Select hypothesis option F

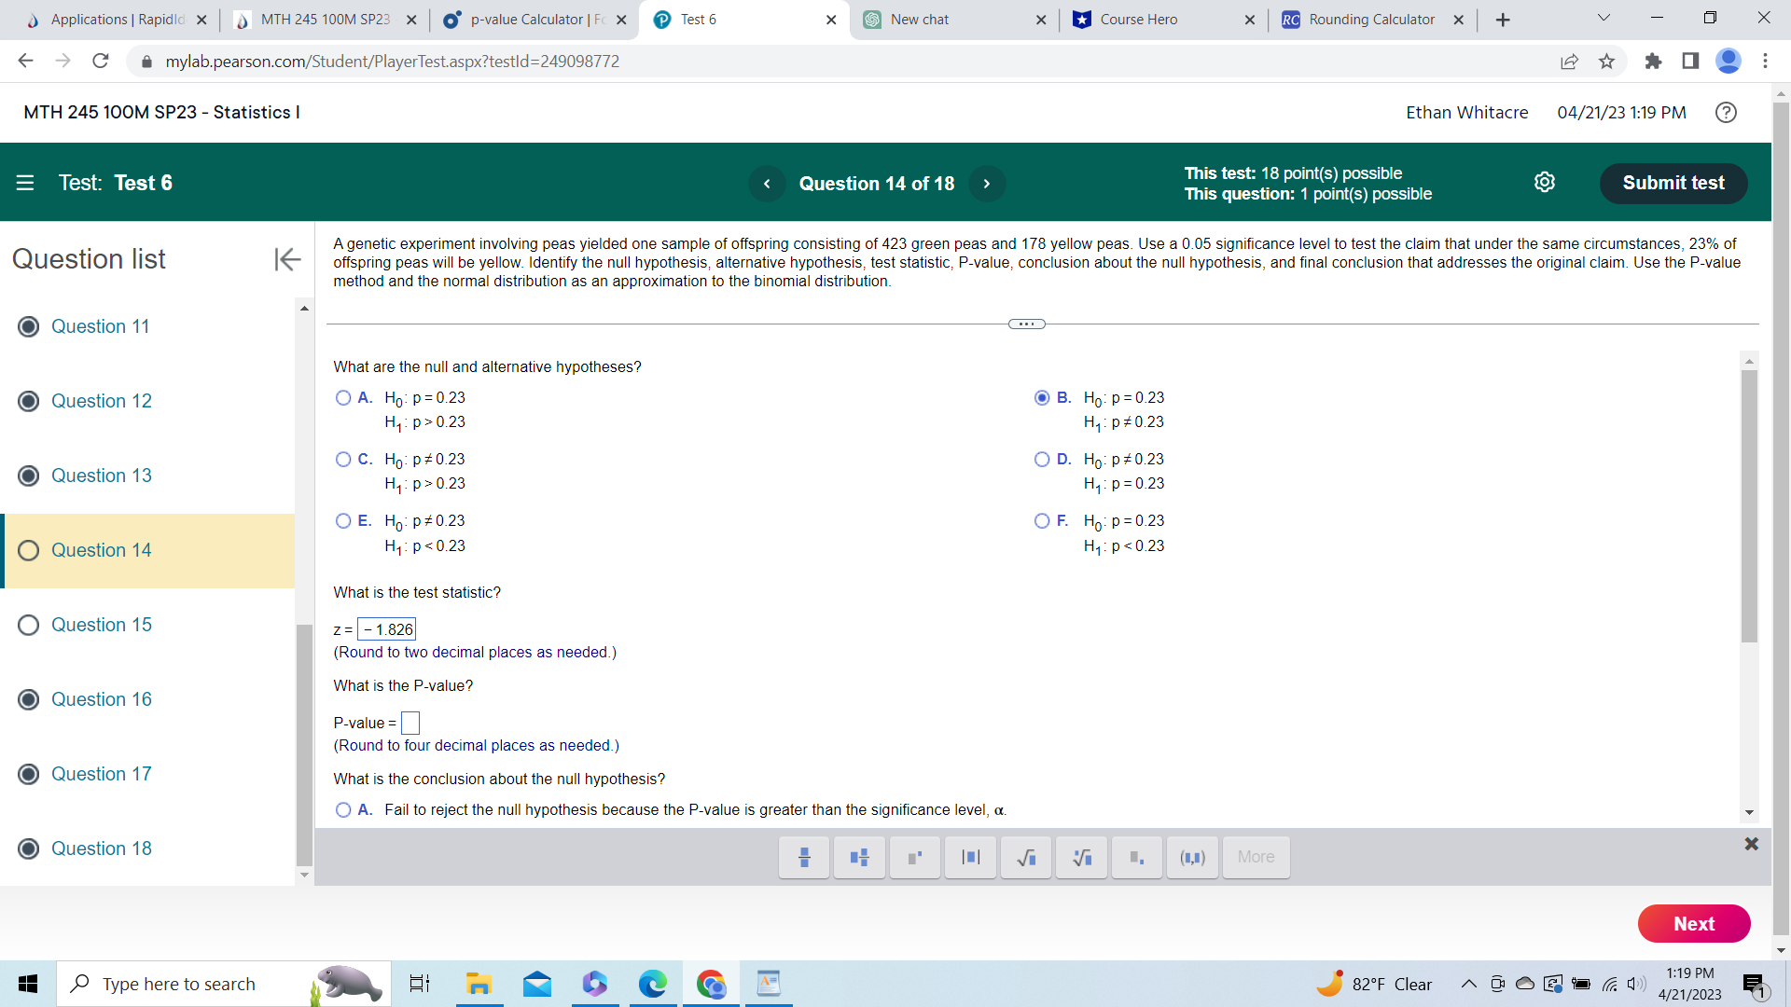(x=1042, y=521)
